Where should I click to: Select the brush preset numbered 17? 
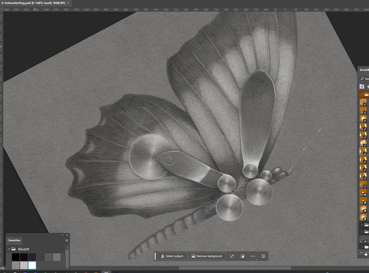[x=363, y=201]
